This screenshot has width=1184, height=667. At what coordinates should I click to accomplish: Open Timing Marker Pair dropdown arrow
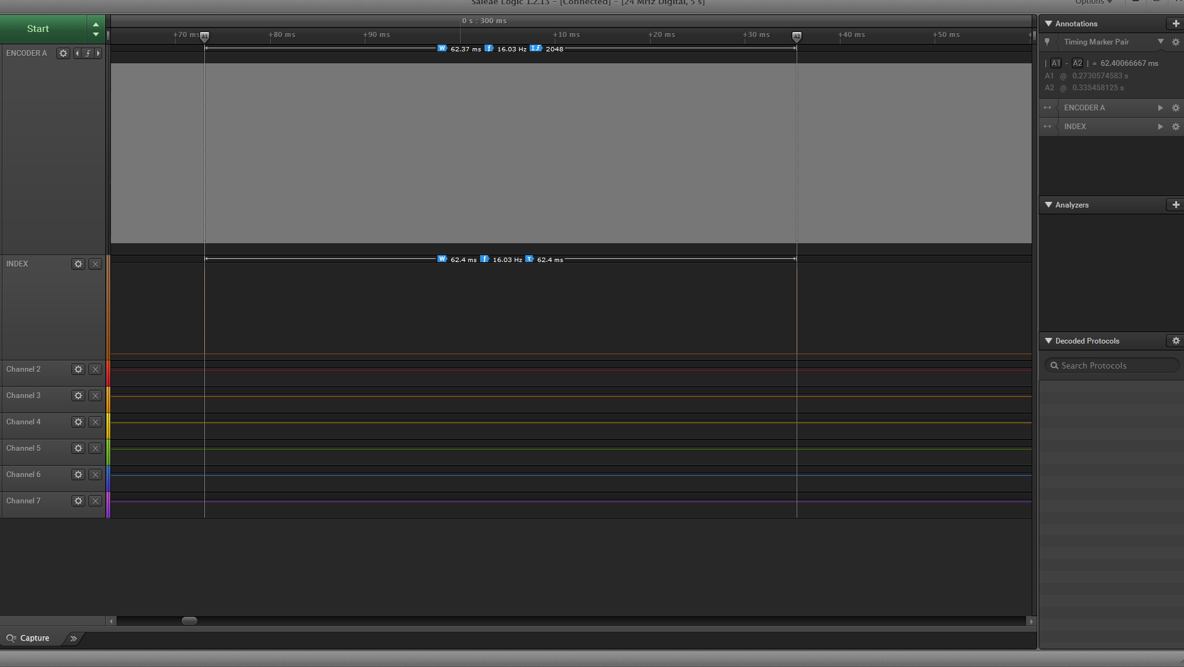[x=1160, y=41]
